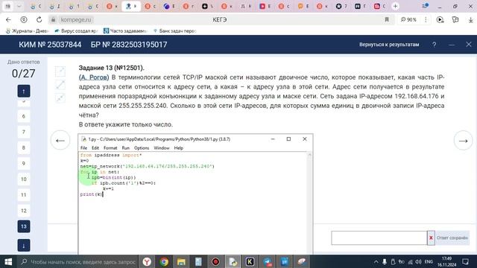The height and width of the screenshot is (268, 477).
Task: Click the print(k) line in the code
Action: 91,194
